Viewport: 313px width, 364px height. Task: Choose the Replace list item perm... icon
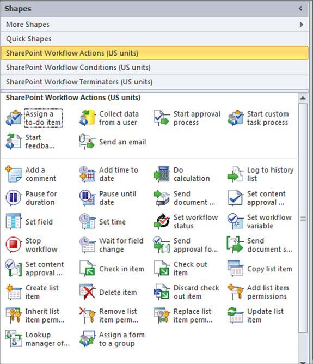(x=161, y=316)
